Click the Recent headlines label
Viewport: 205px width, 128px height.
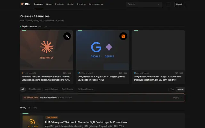48,98
